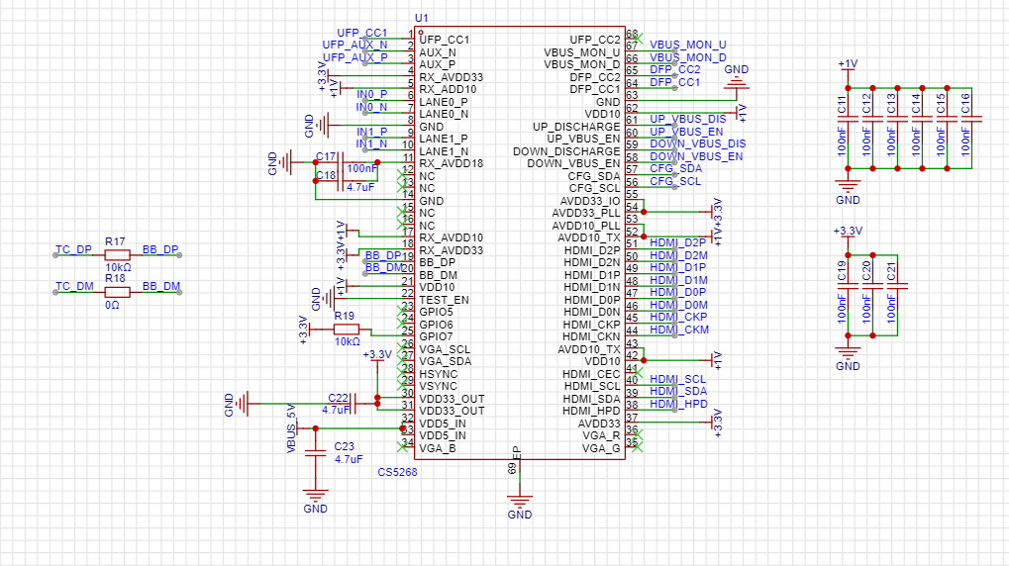Select the U1 designator label

tap(422, 18)
